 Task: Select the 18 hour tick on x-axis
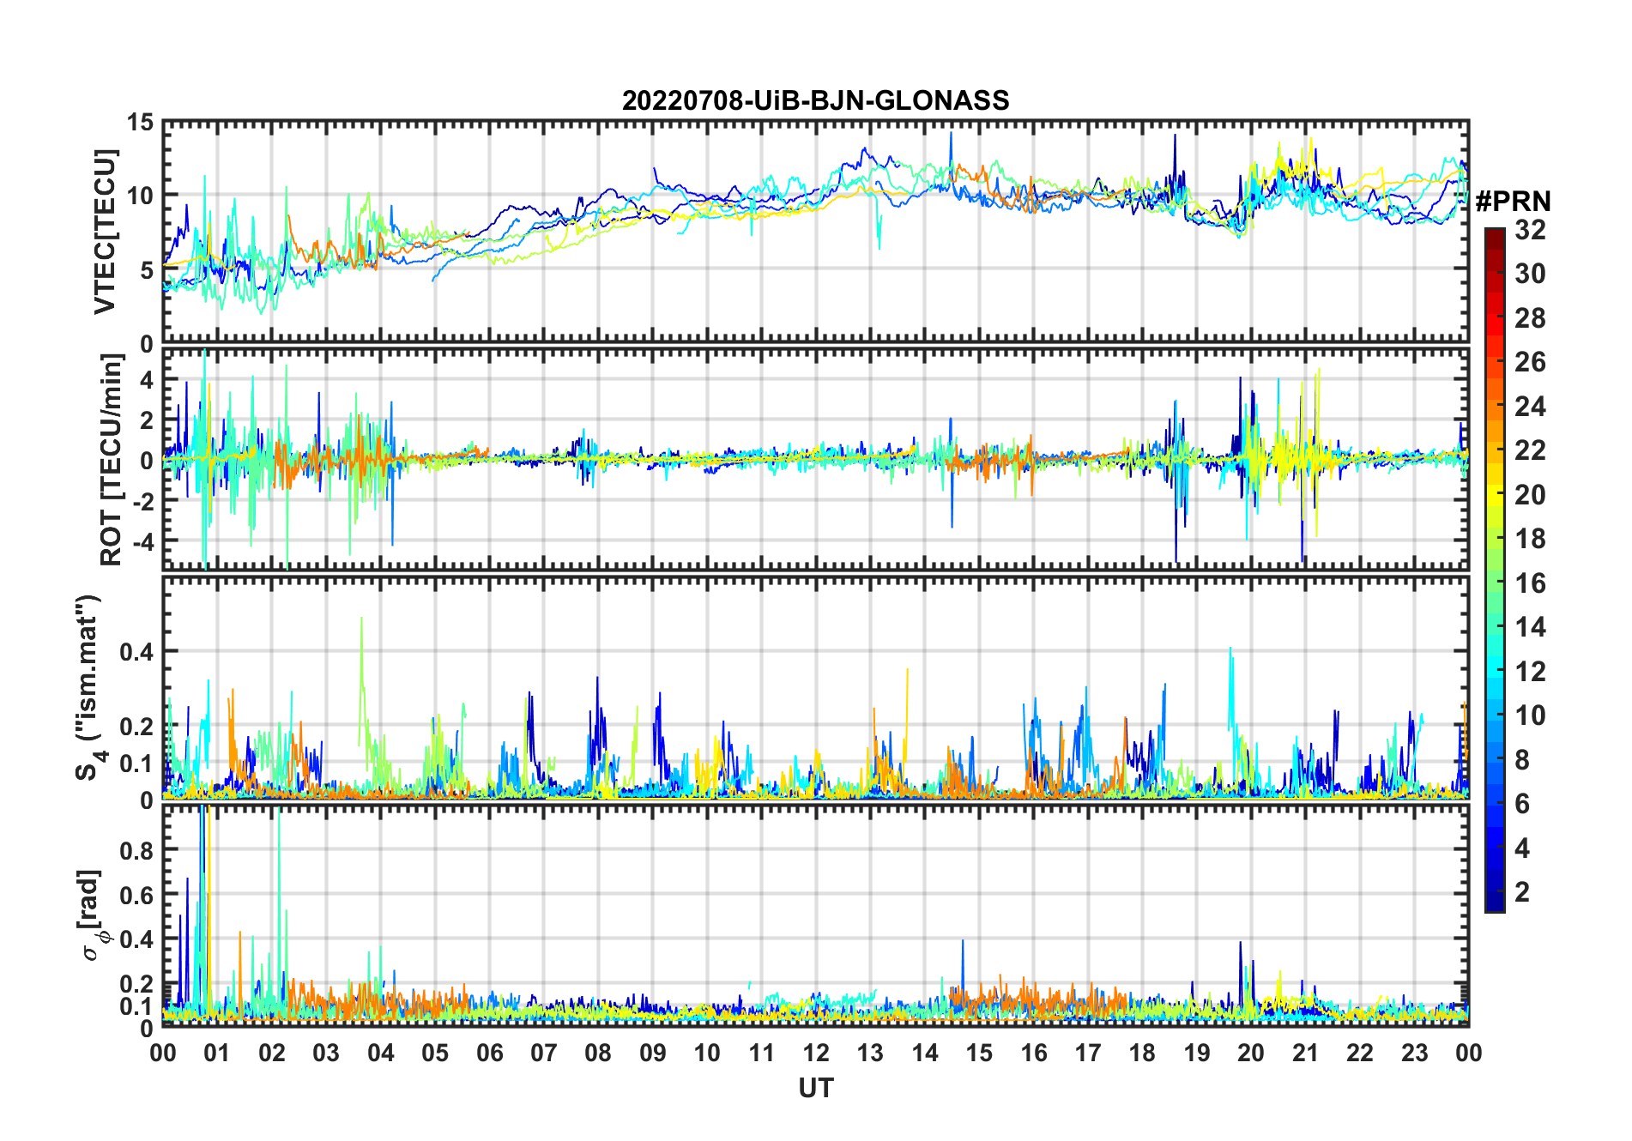tap(1142, 1053)
